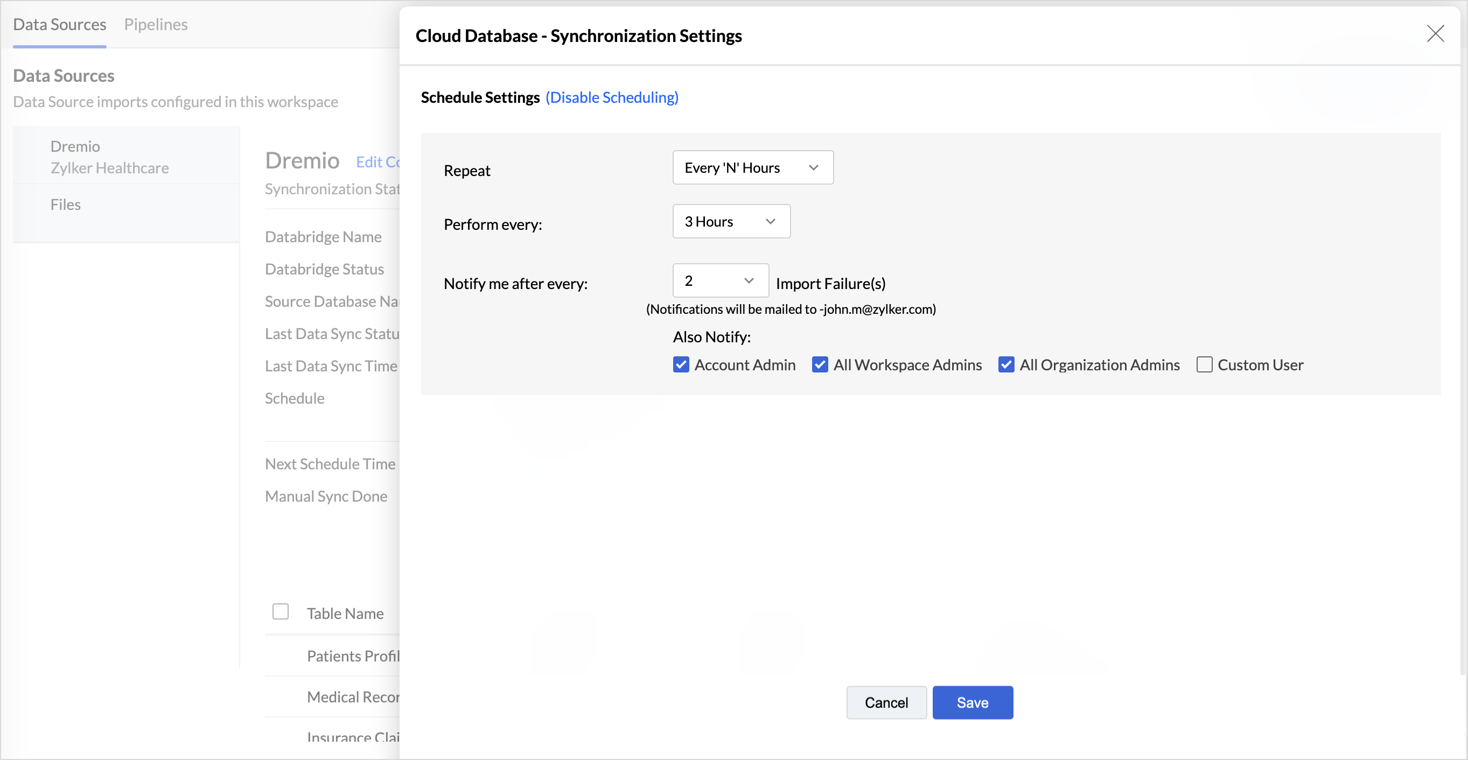Uncheck All Organization Admins option

click(1006, 364)
